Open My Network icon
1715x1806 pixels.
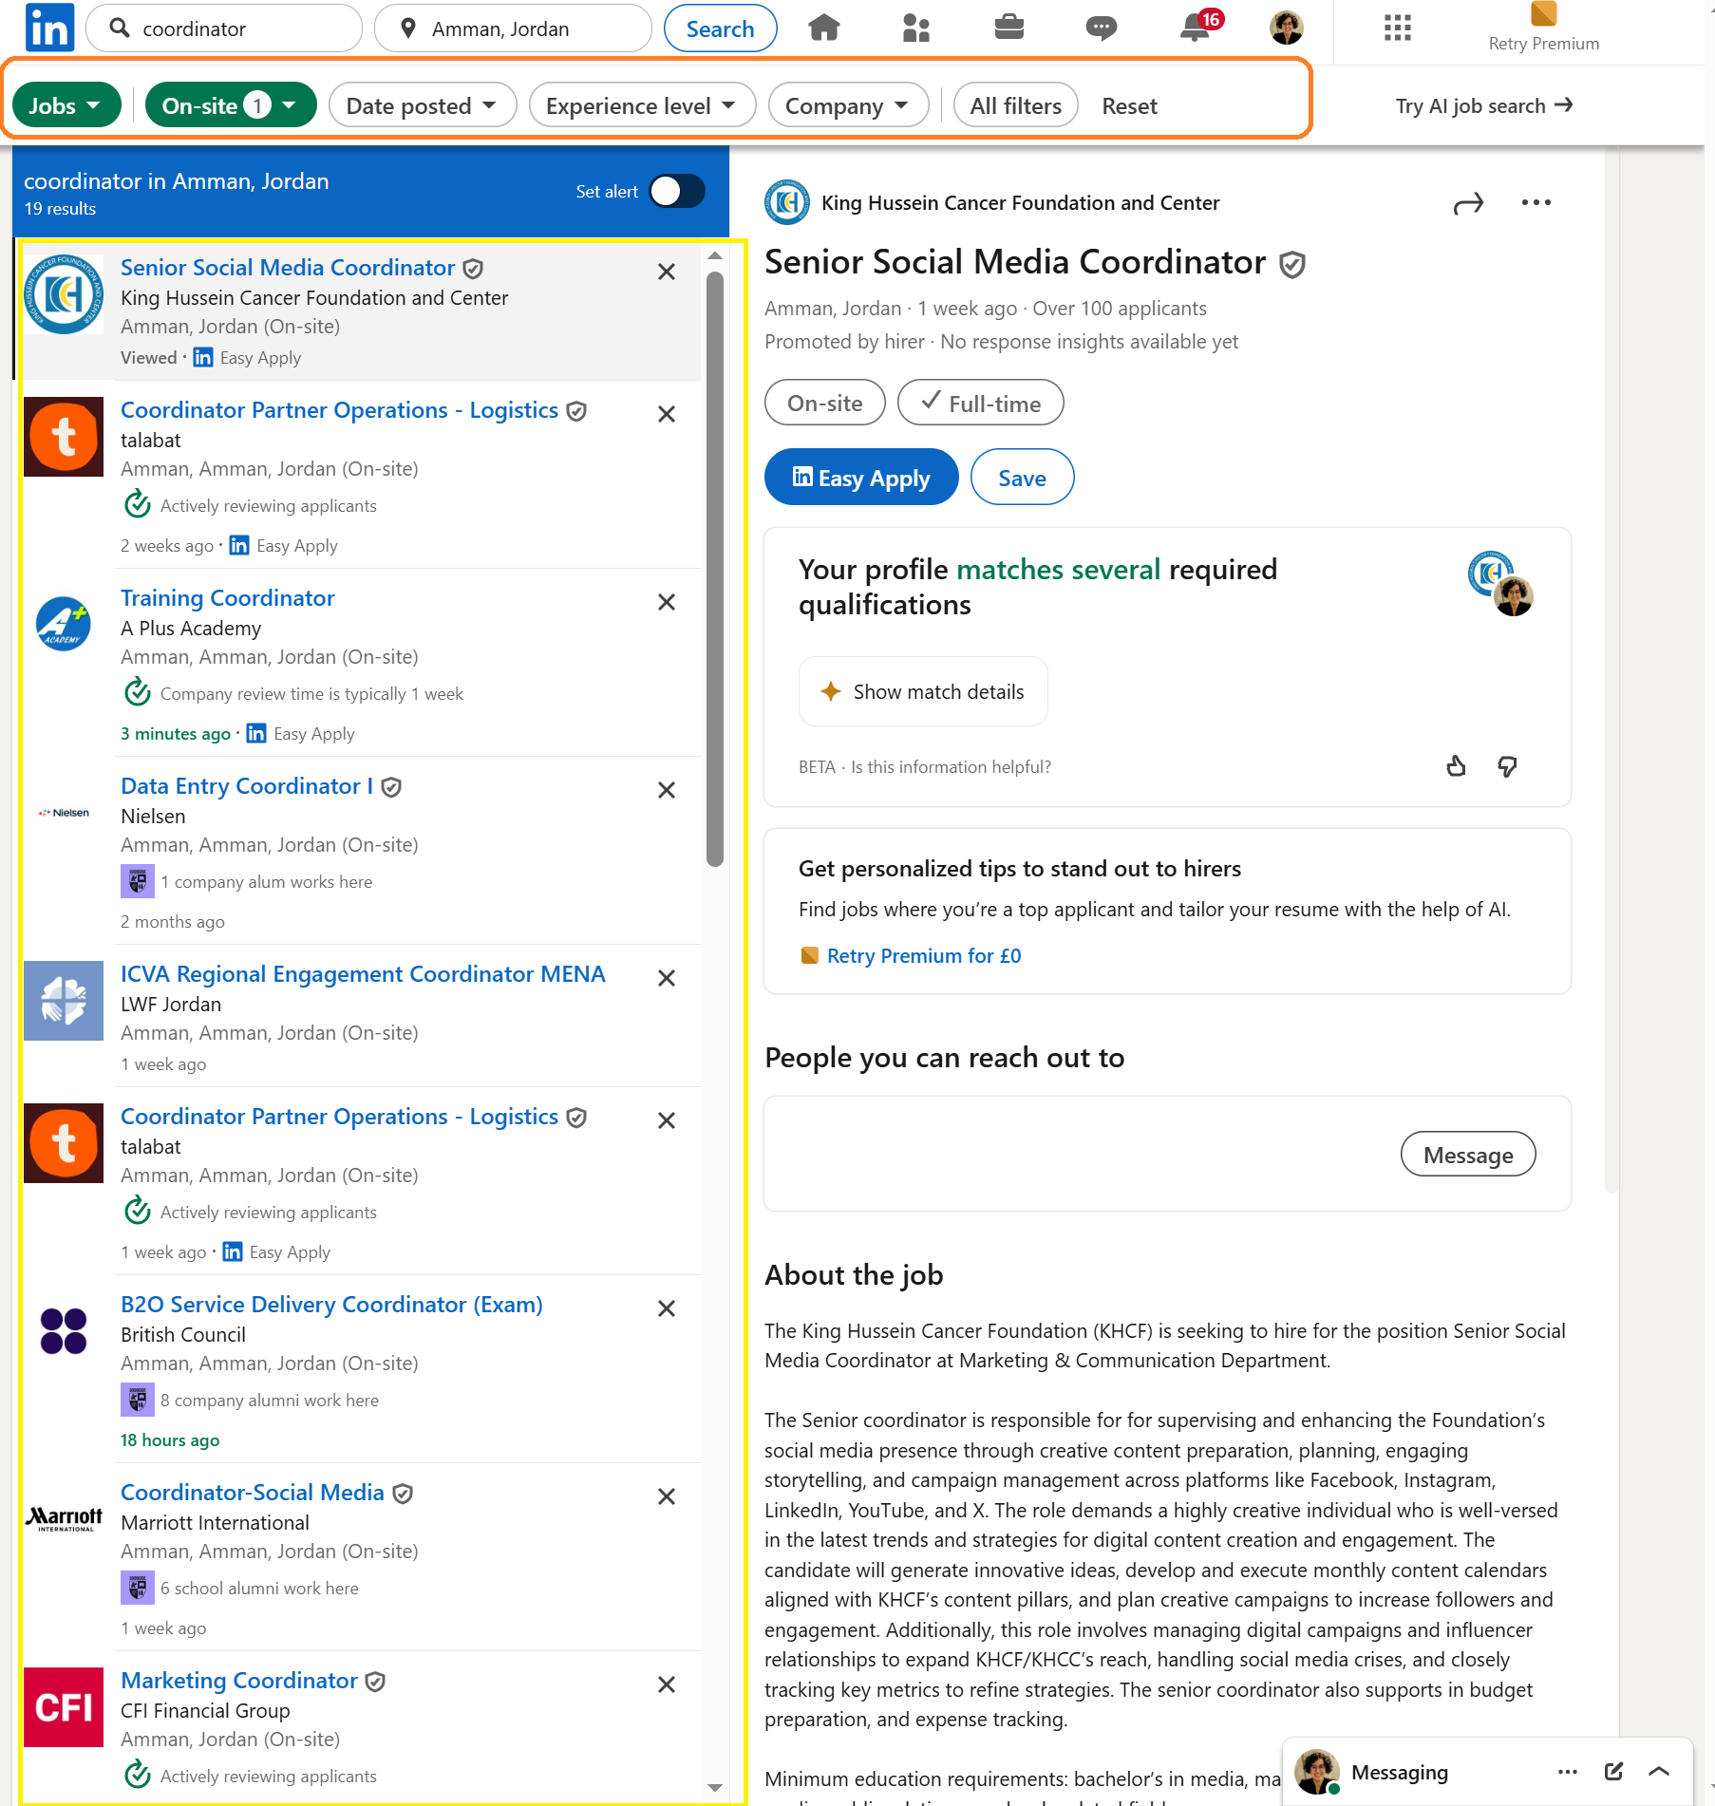pos(915,28)
